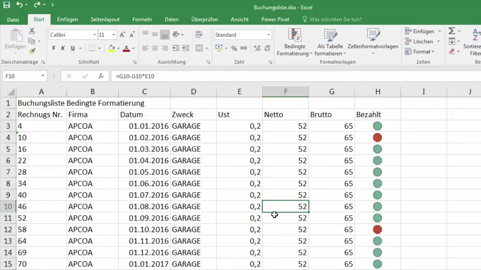Merge and center the selected cells
The width and height of the screenshot is (481, 270).
point(199,48)
